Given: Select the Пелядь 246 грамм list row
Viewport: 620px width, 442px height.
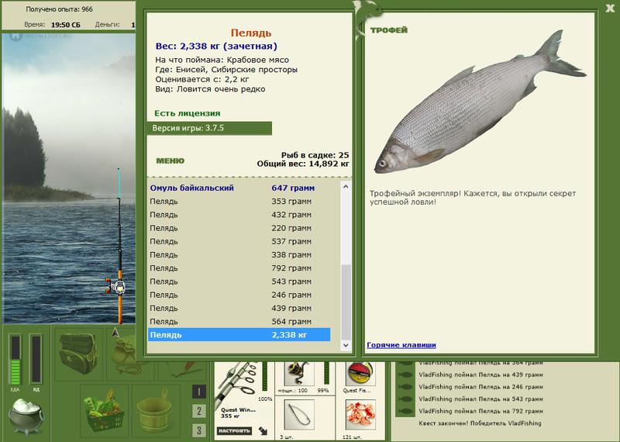Looking at the screenshot, I should coord(239,295).
